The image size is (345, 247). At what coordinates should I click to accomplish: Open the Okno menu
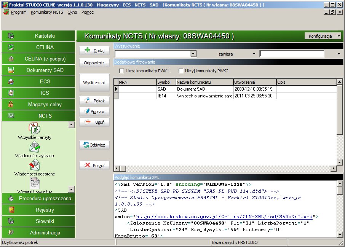[x=72, y=12]
